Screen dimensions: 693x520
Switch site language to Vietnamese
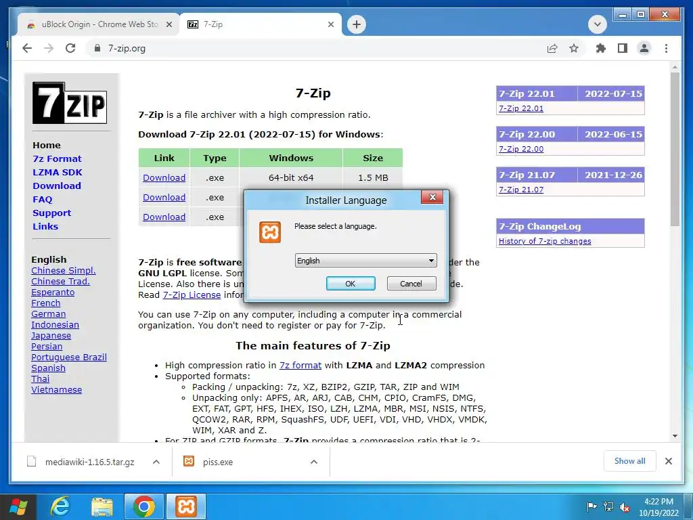pos(56,389)
